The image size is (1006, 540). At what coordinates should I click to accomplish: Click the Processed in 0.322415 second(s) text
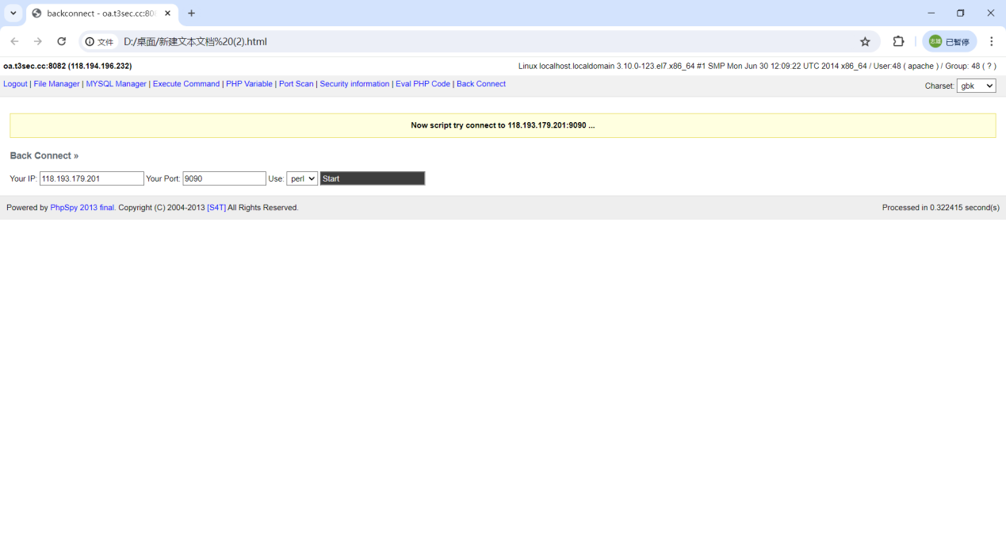pyautogui.click(x=941, y=208)
